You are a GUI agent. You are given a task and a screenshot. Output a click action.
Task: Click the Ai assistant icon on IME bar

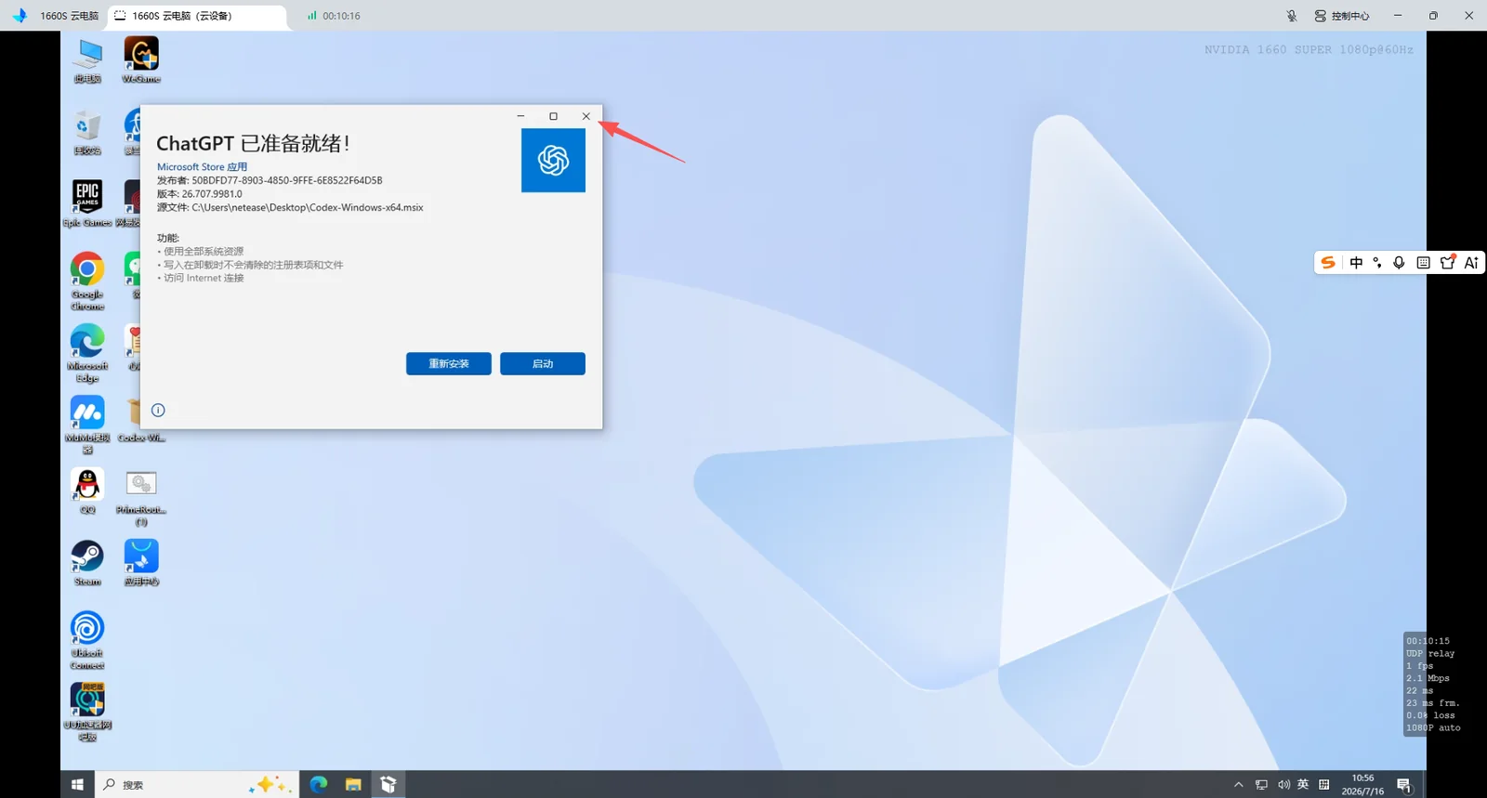1471,263
